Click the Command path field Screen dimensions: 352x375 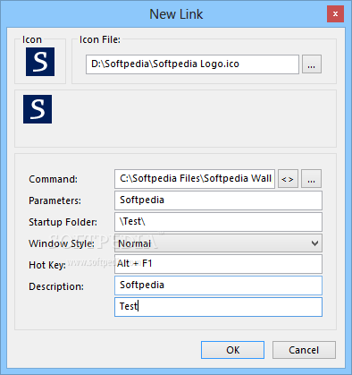pos(195,179)
